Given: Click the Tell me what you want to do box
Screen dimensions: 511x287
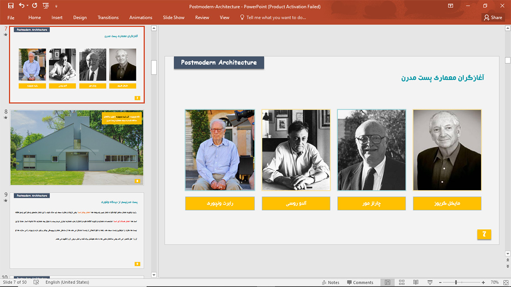Looking at the screenshot, I should pos(273,18).
